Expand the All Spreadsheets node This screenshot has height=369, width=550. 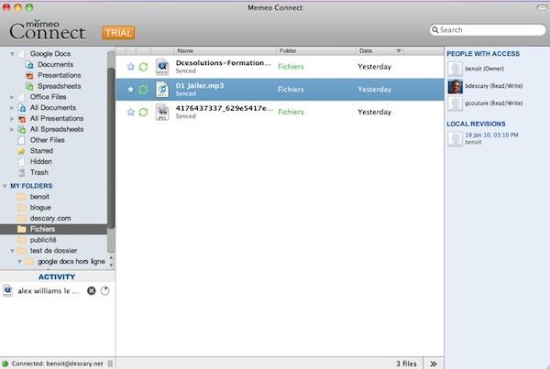pyautogui.click(x=12, y=130)
